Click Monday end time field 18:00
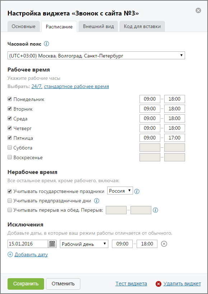The image size is (208, 294). [x=175, y=99]
